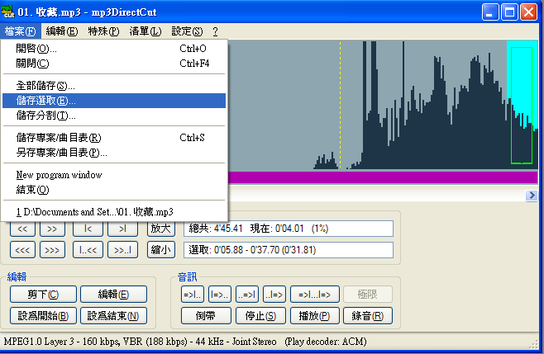Select recent file 01. 收藏.mp3 entry
This screenshot has height=354, width=544.
(95, 212)
